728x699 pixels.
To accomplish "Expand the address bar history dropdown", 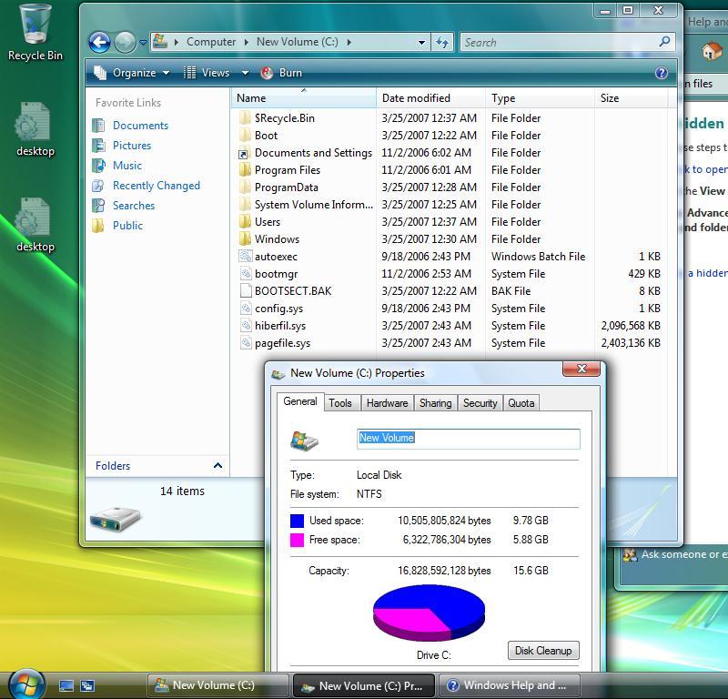I will click(x=421, y=42).
